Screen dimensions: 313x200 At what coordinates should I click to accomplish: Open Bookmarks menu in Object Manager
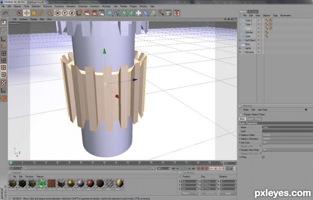point(286,15)
